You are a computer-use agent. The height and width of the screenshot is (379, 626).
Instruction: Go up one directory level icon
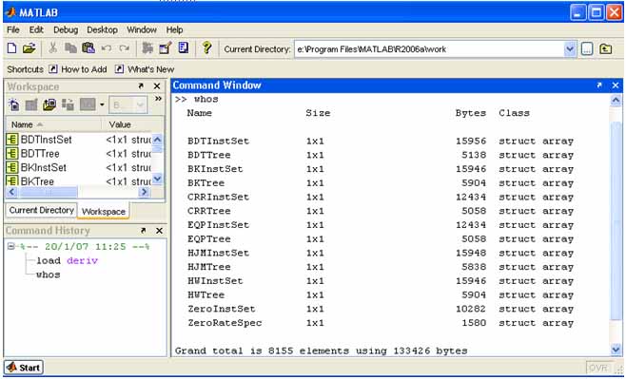pos(606,49)
